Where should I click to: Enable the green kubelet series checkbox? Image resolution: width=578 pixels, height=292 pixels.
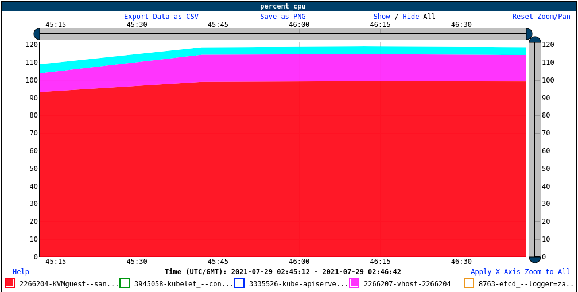[x=125, y=283]
